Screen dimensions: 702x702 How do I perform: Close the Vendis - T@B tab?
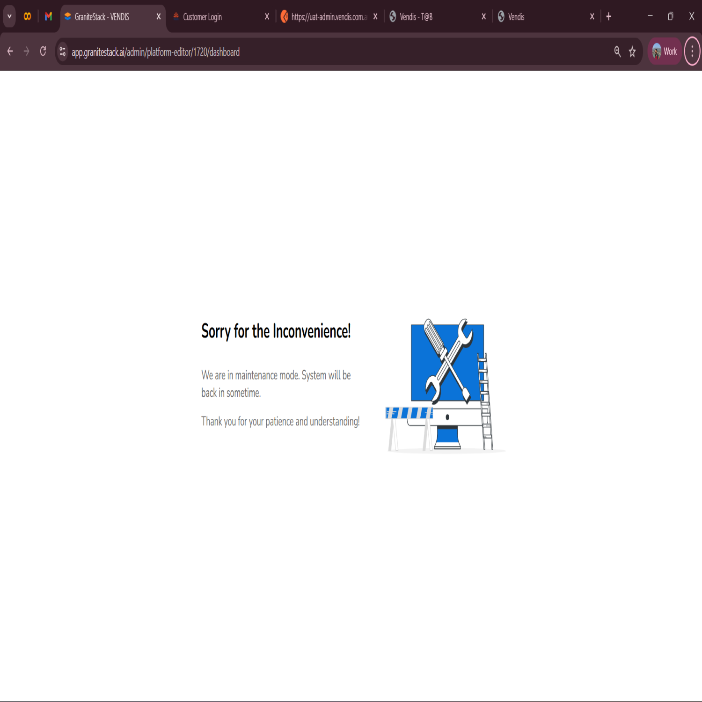pos(483,16)
